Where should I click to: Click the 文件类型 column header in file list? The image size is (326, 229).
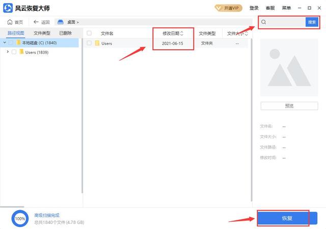[x=207, y=33]
